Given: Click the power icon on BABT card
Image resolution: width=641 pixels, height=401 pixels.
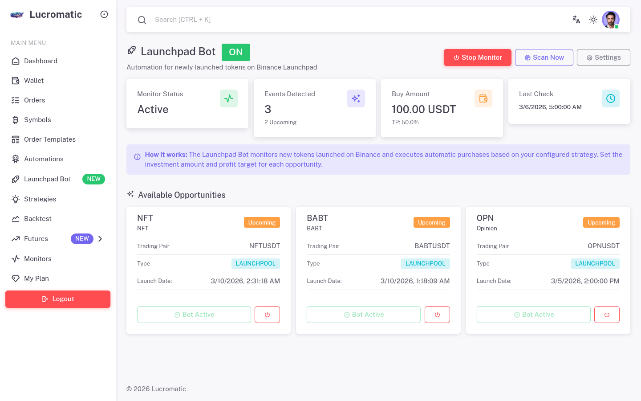Looking at the screenshot, I should pyautogui.click(x=437, y=315).
